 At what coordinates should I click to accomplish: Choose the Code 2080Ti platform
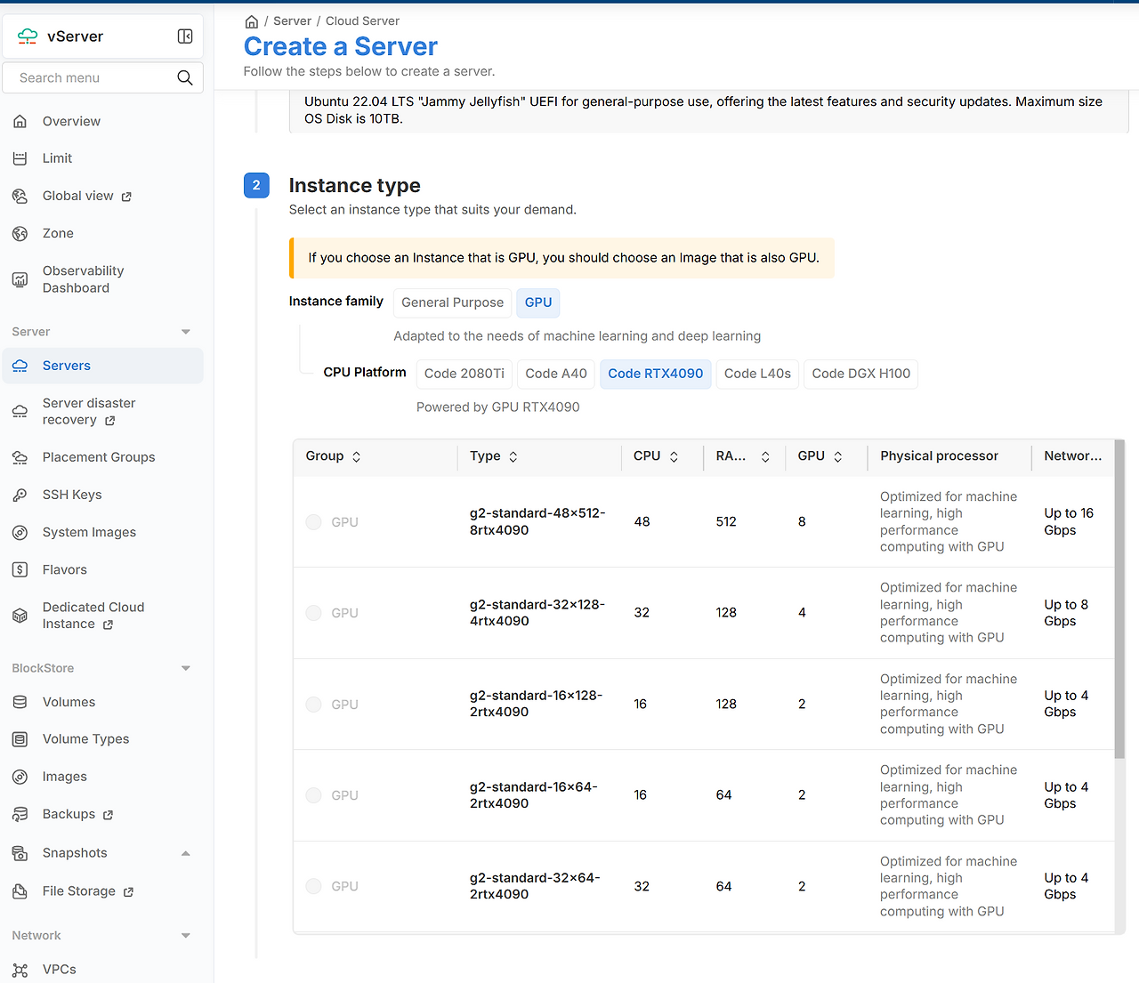click(464, 374)
